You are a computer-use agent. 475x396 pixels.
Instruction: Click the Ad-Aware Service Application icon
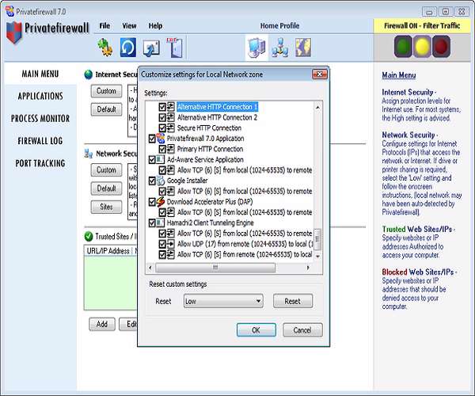(161, 159)
